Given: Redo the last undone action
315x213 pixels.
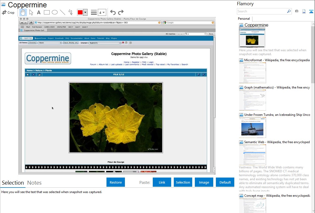Looking at the screenshot, I should click(x=121, y=12).
